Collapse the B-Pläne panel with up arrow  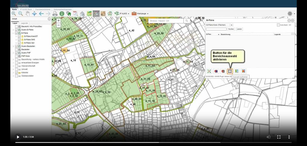[289, 20]
